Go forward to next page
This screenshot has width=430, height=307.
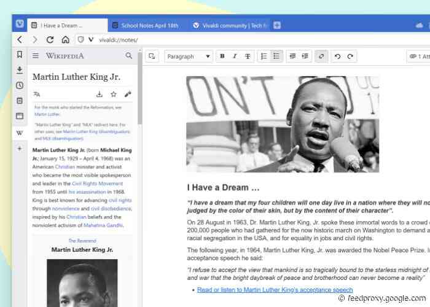point(35,40)
